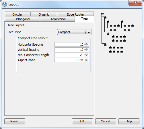Decrease Min. Connector Length with down arrow
The width and height of the screenshot is (144, 129).
(86, 56)
